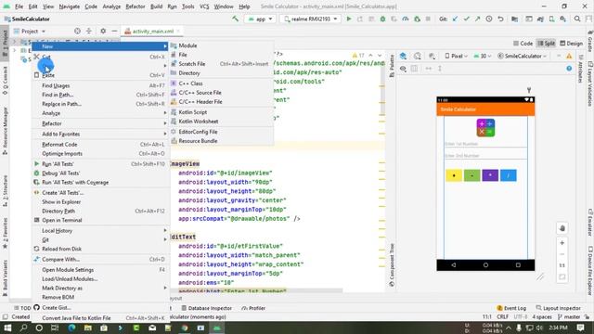Click yellow plus button in preview
This screenshot has width=594, height=334.
point(454,175)
